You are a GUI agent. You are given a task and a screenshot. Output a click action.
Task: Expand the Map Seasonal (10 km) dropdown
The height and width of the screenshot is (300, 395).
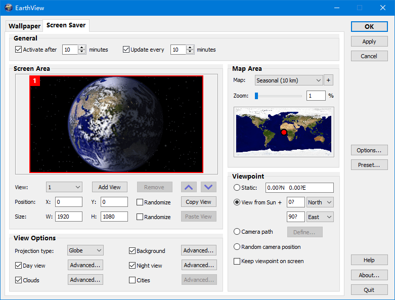pyautogui.click(x=288, y=80)
